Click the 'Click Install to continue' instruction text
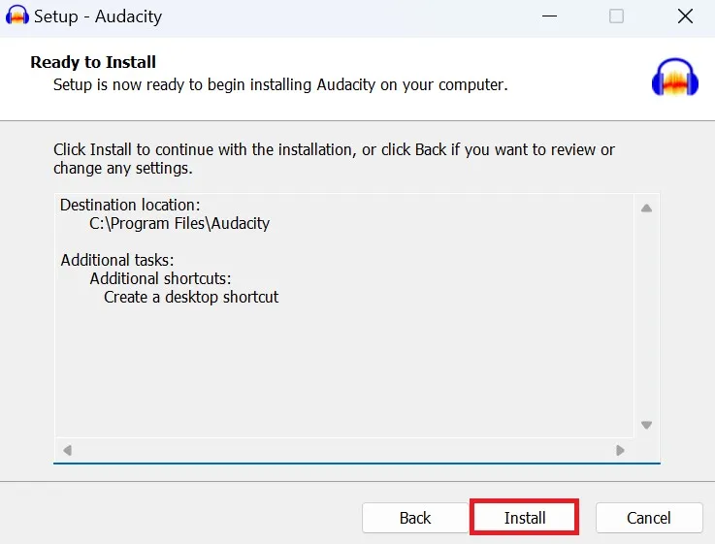This screenshot has width=715, height=544. pyautogui.click(x=334, y=159)
